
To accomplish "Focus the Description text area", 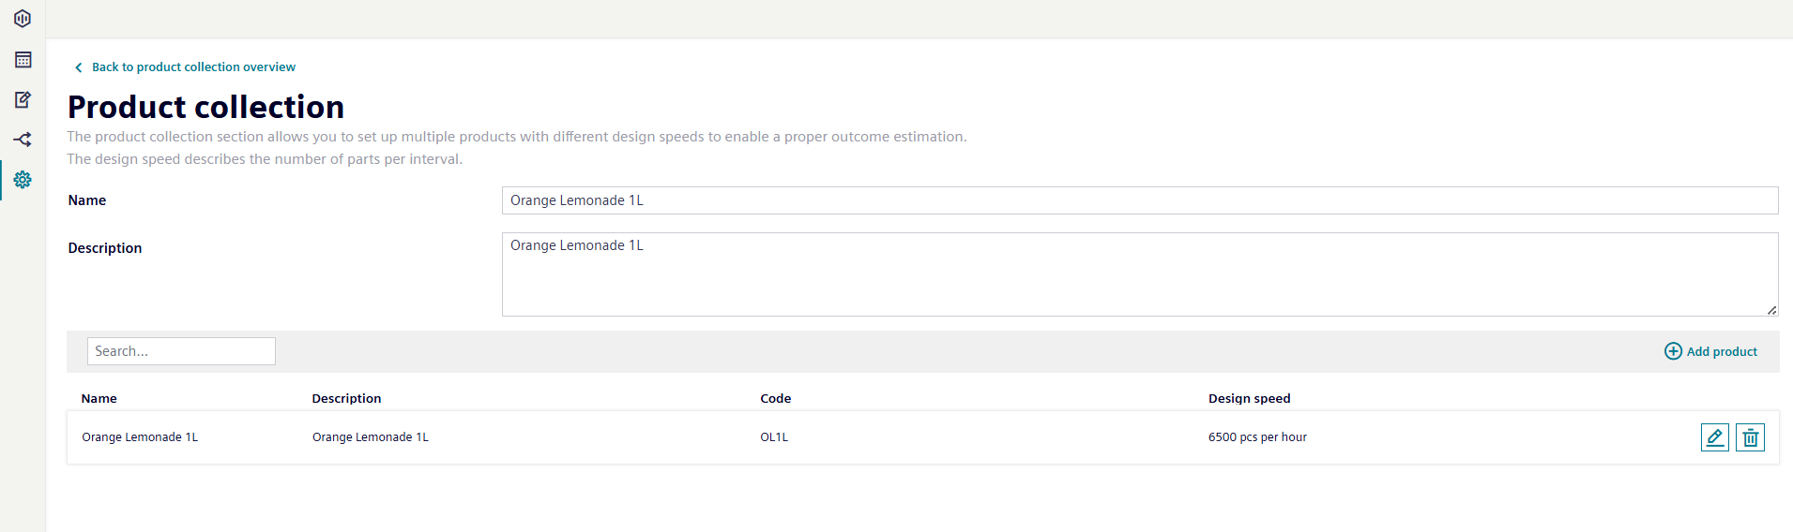I will (x=1140, y=274).
